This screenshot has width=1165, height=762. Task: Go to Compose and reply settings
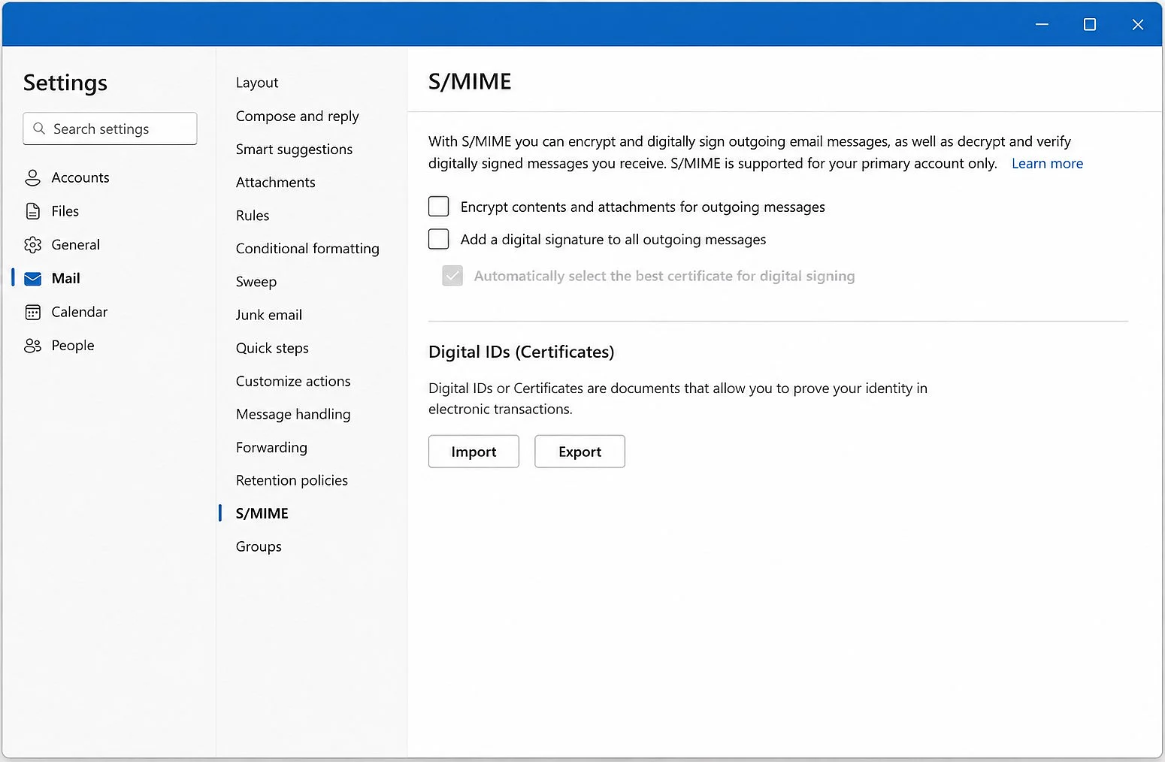[x=298, y=116]
